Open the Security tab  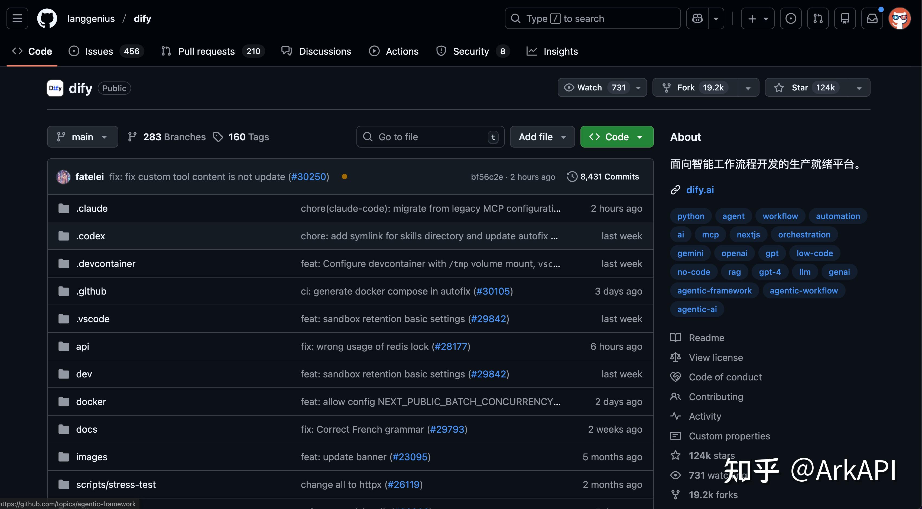click(472, 51)
